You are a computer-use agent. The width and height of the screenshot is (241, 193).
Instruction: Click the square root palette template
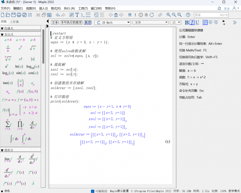pos(33,49)
